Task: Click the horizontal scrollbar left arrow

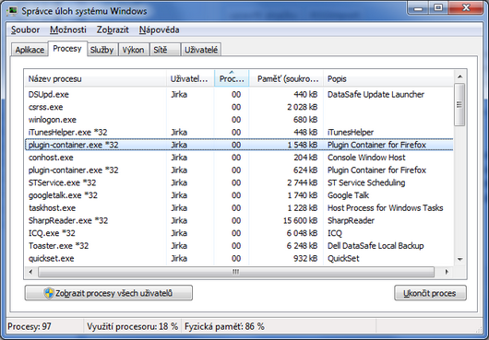Action: (30, 272)
